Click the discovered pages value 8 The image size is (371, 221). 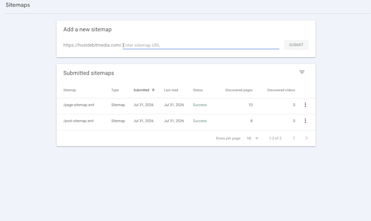tap(252, 121)
